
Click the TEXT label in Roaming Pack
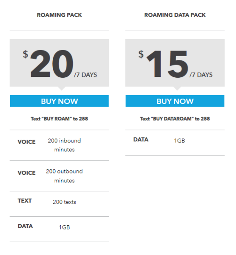click(25, 201)
